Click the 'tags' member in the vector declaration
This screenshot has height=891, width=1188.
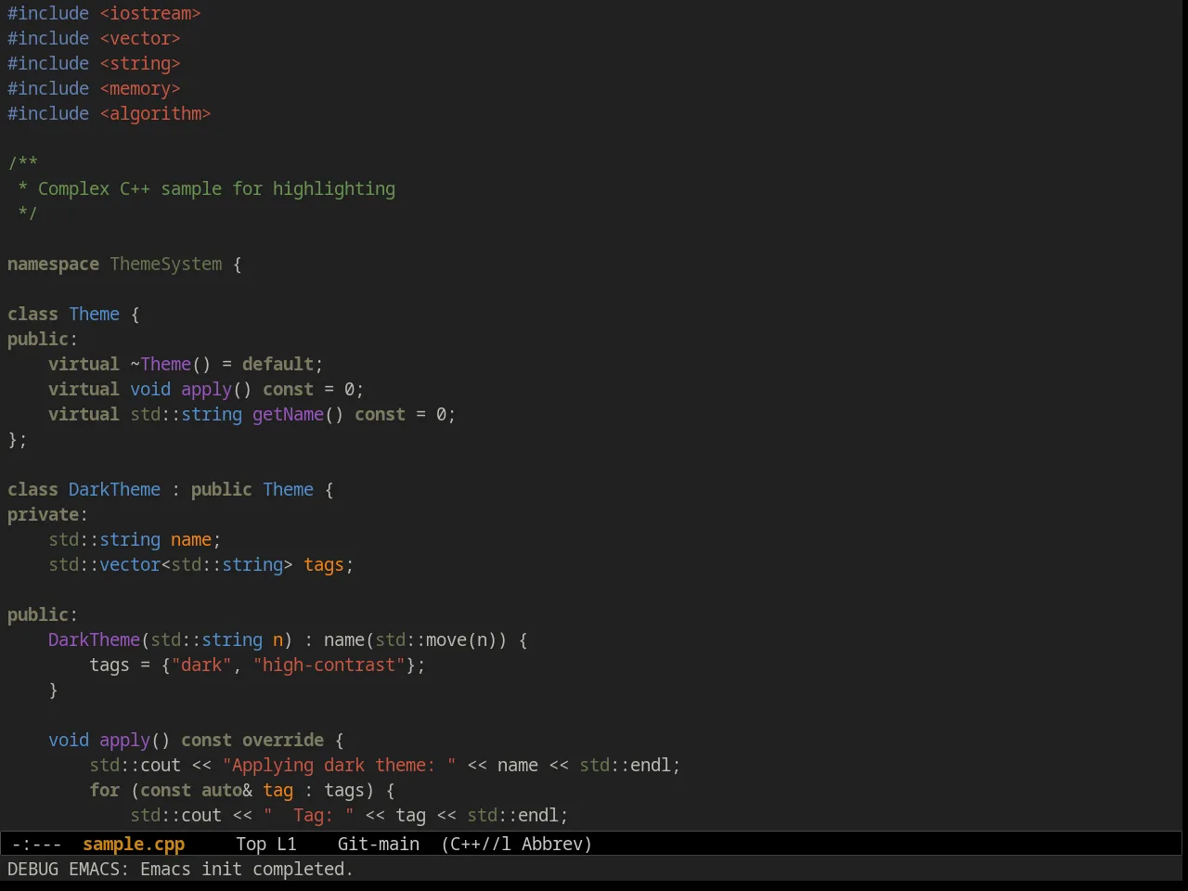click(324, 564)
